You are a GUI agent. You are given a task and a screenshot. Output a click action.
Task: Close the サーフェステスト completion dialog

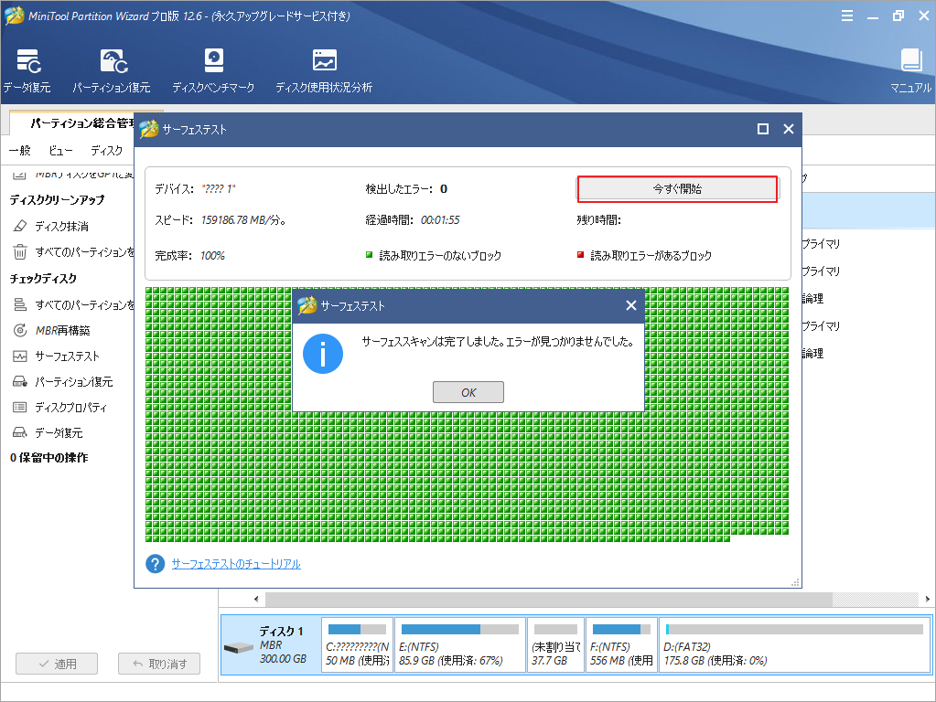click(x=631, y=305)
